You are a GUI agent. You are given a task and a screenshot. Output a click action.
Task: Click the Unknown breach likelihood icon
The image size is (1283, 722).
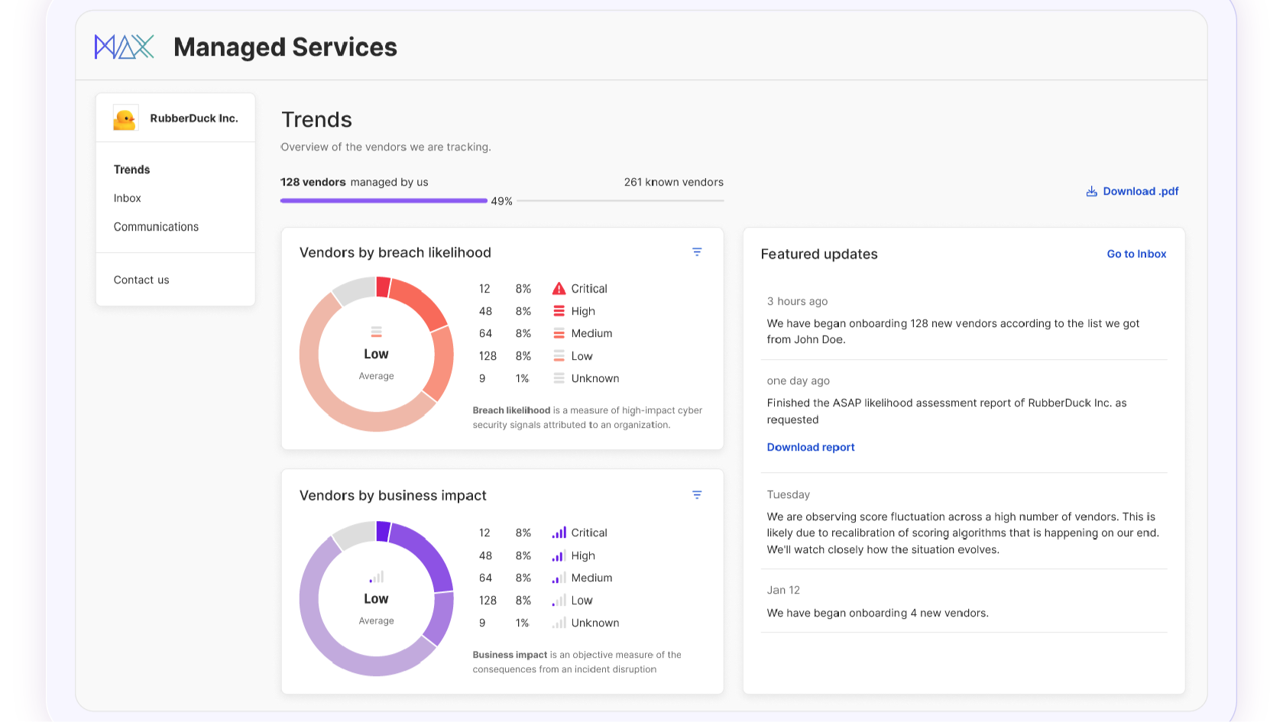pos(559,378)
